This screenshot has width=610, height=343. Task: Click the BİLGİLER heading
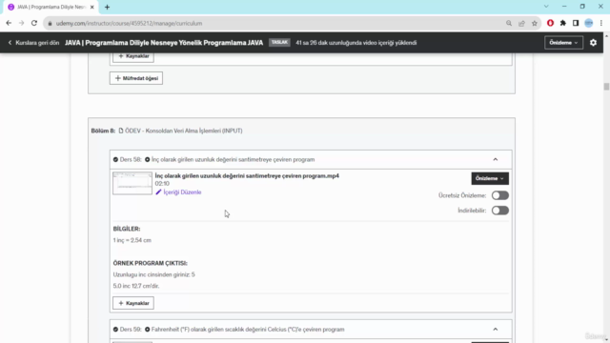click(127, 229)
